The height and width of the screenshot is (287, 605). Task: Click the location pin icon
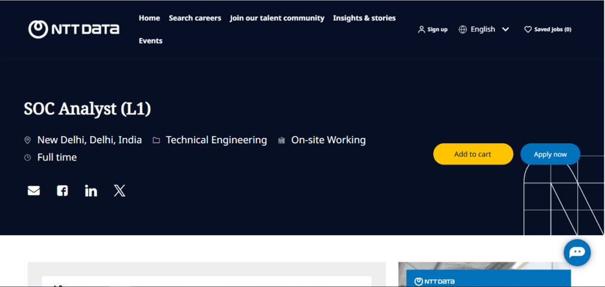(27, 140)
